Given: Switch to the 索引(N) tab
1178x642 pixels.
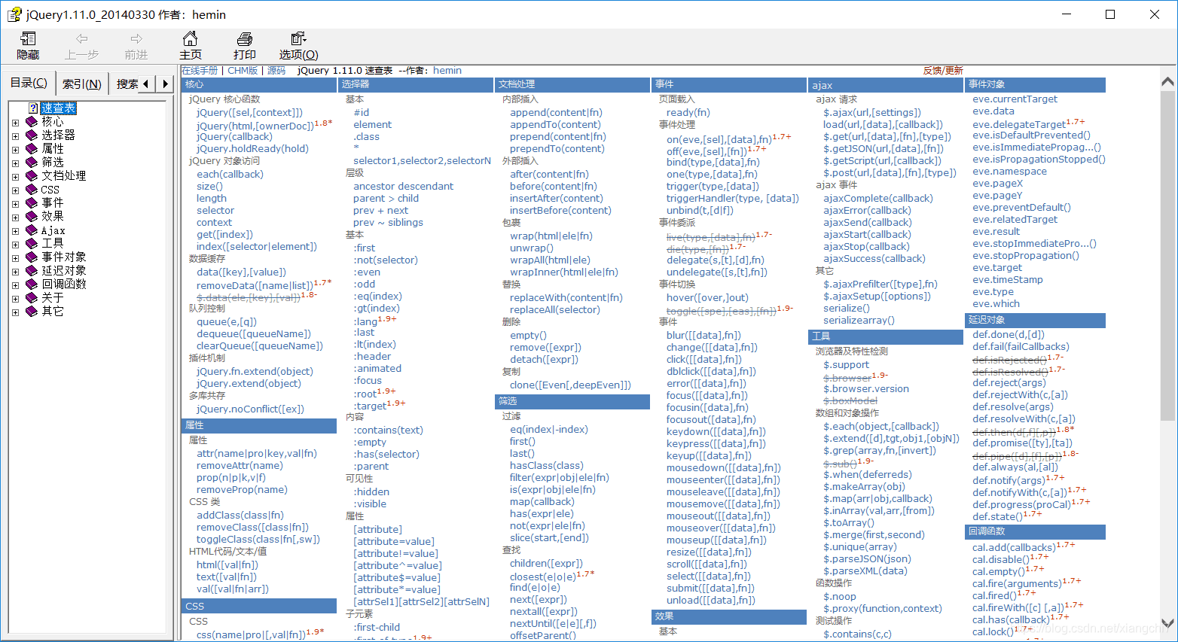Looking at the screenshot, I should tap(81, 84).
